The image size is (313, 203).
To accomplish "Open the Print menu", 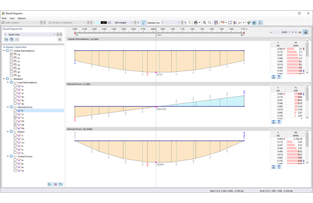I will (4, 18).
